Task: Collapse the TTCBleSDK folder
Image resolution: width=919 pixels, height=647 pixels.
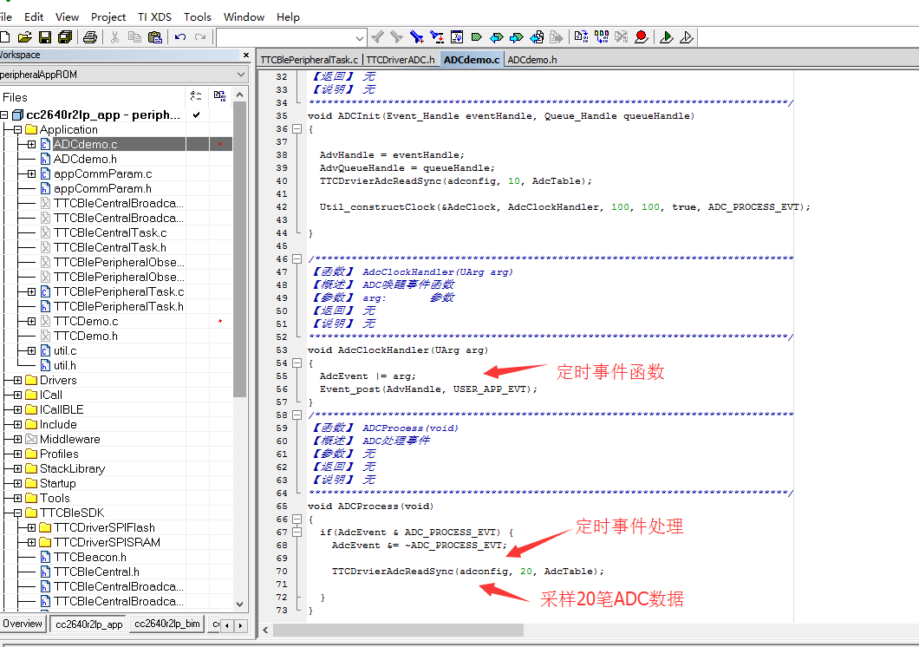Action: (x=17, y=513)
